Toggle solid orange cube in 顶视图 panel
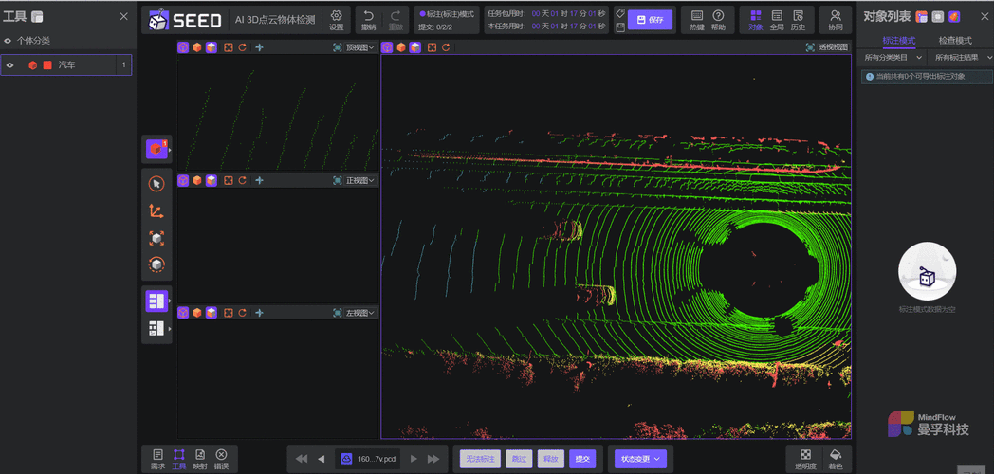This screenshot has width=994, height=474. click(197, 47)
